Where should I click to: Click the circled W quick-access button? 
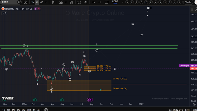click(174, 2)
